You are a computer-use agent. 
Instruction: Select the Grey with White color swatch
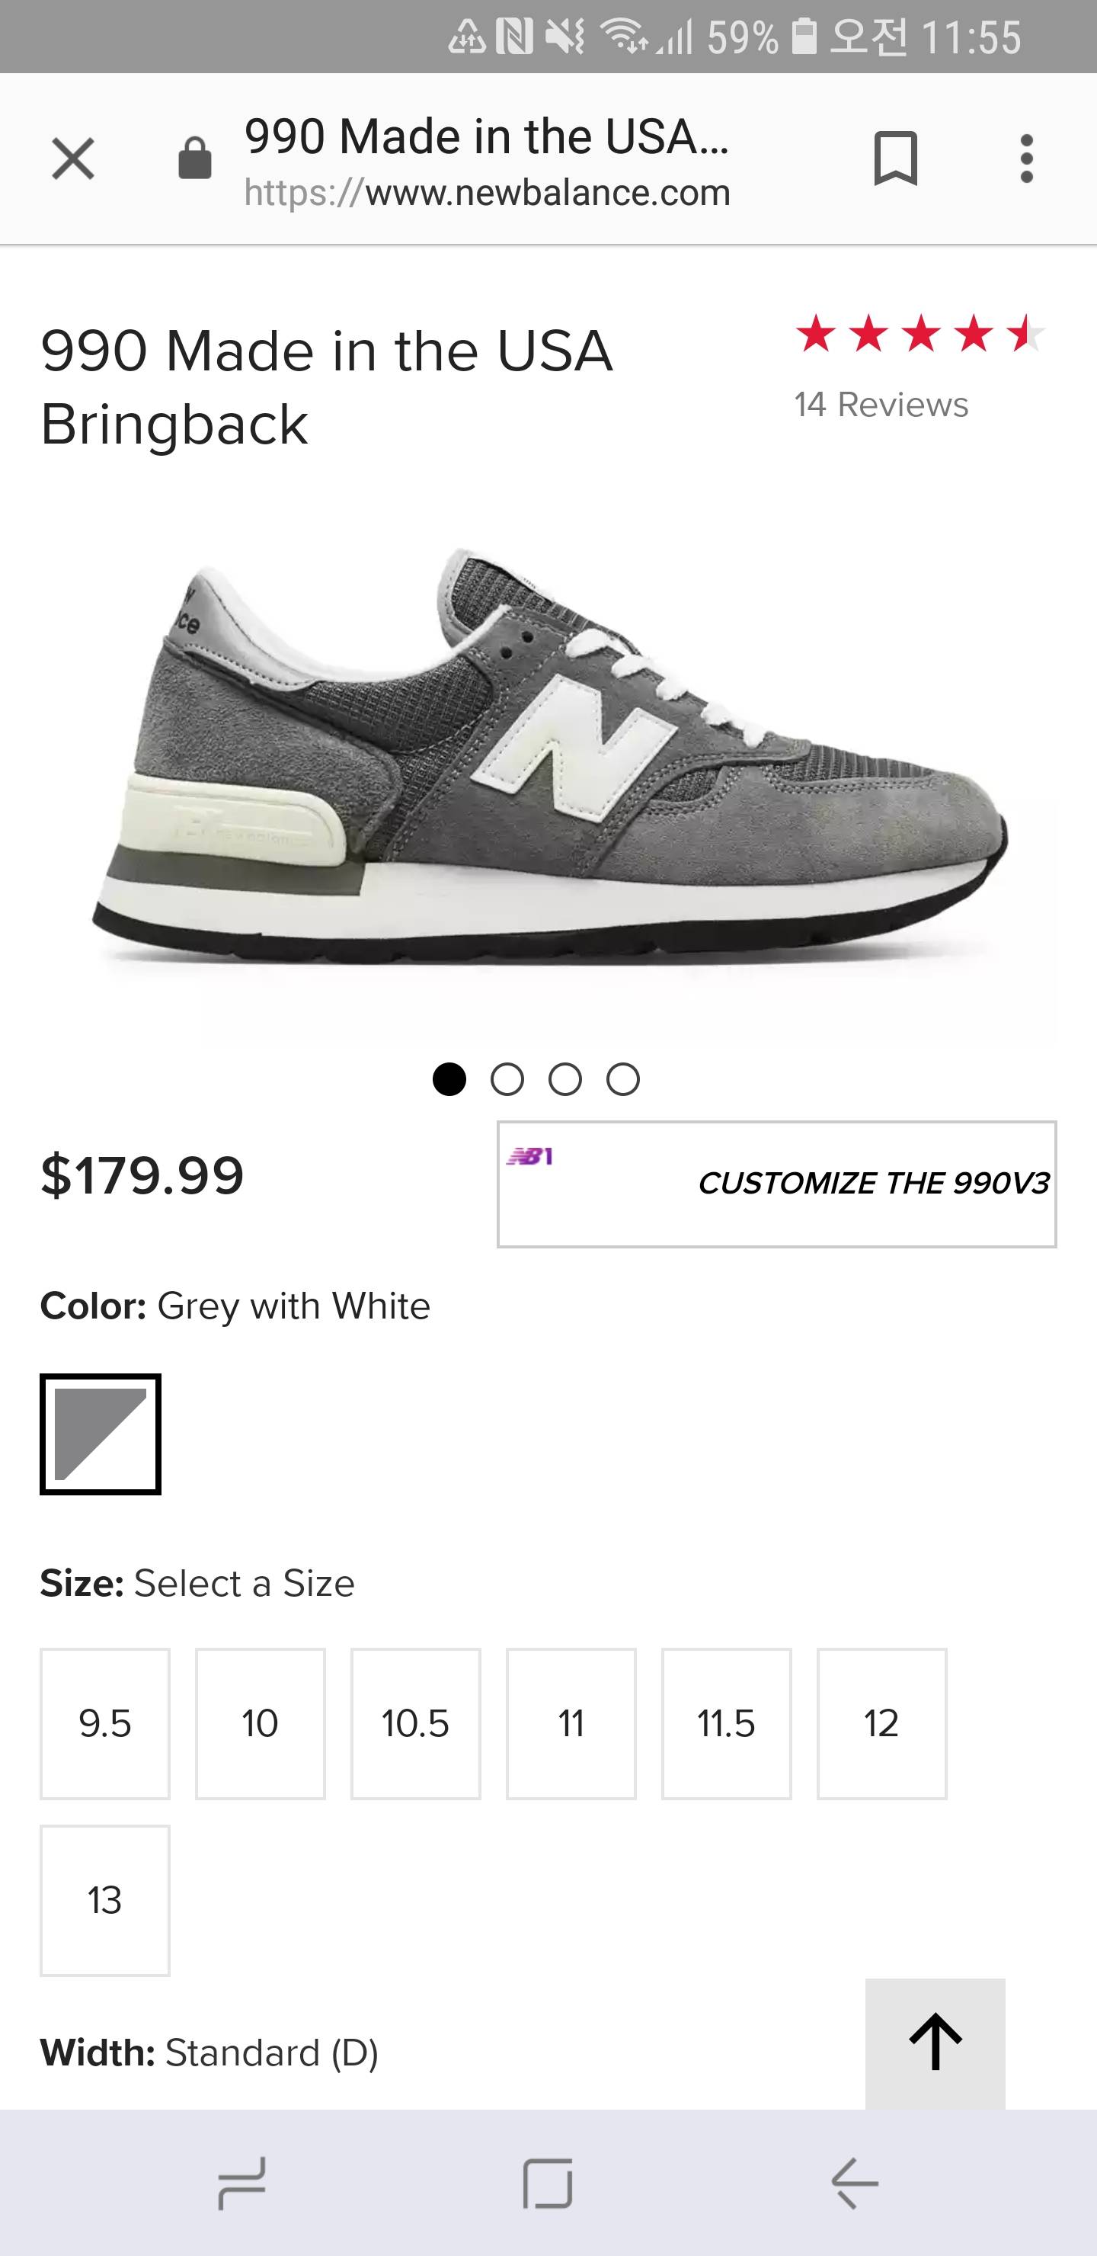tap(101, 1434)
